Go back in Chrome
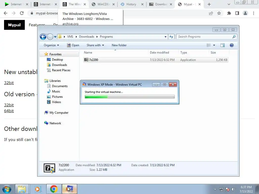259x194 pixels. (6, 13)
